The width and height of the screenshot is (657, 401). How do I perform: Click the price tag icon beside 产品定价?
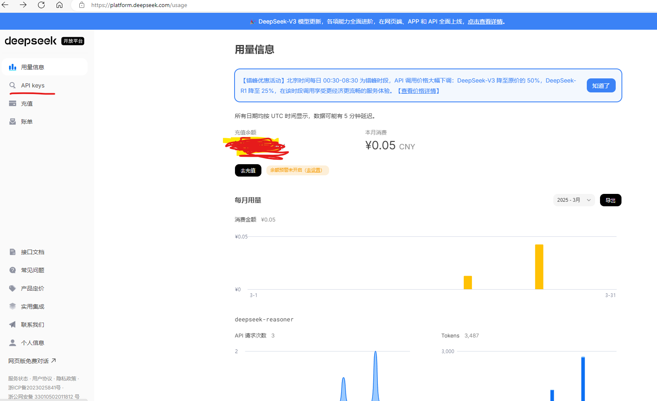point(13,288)
